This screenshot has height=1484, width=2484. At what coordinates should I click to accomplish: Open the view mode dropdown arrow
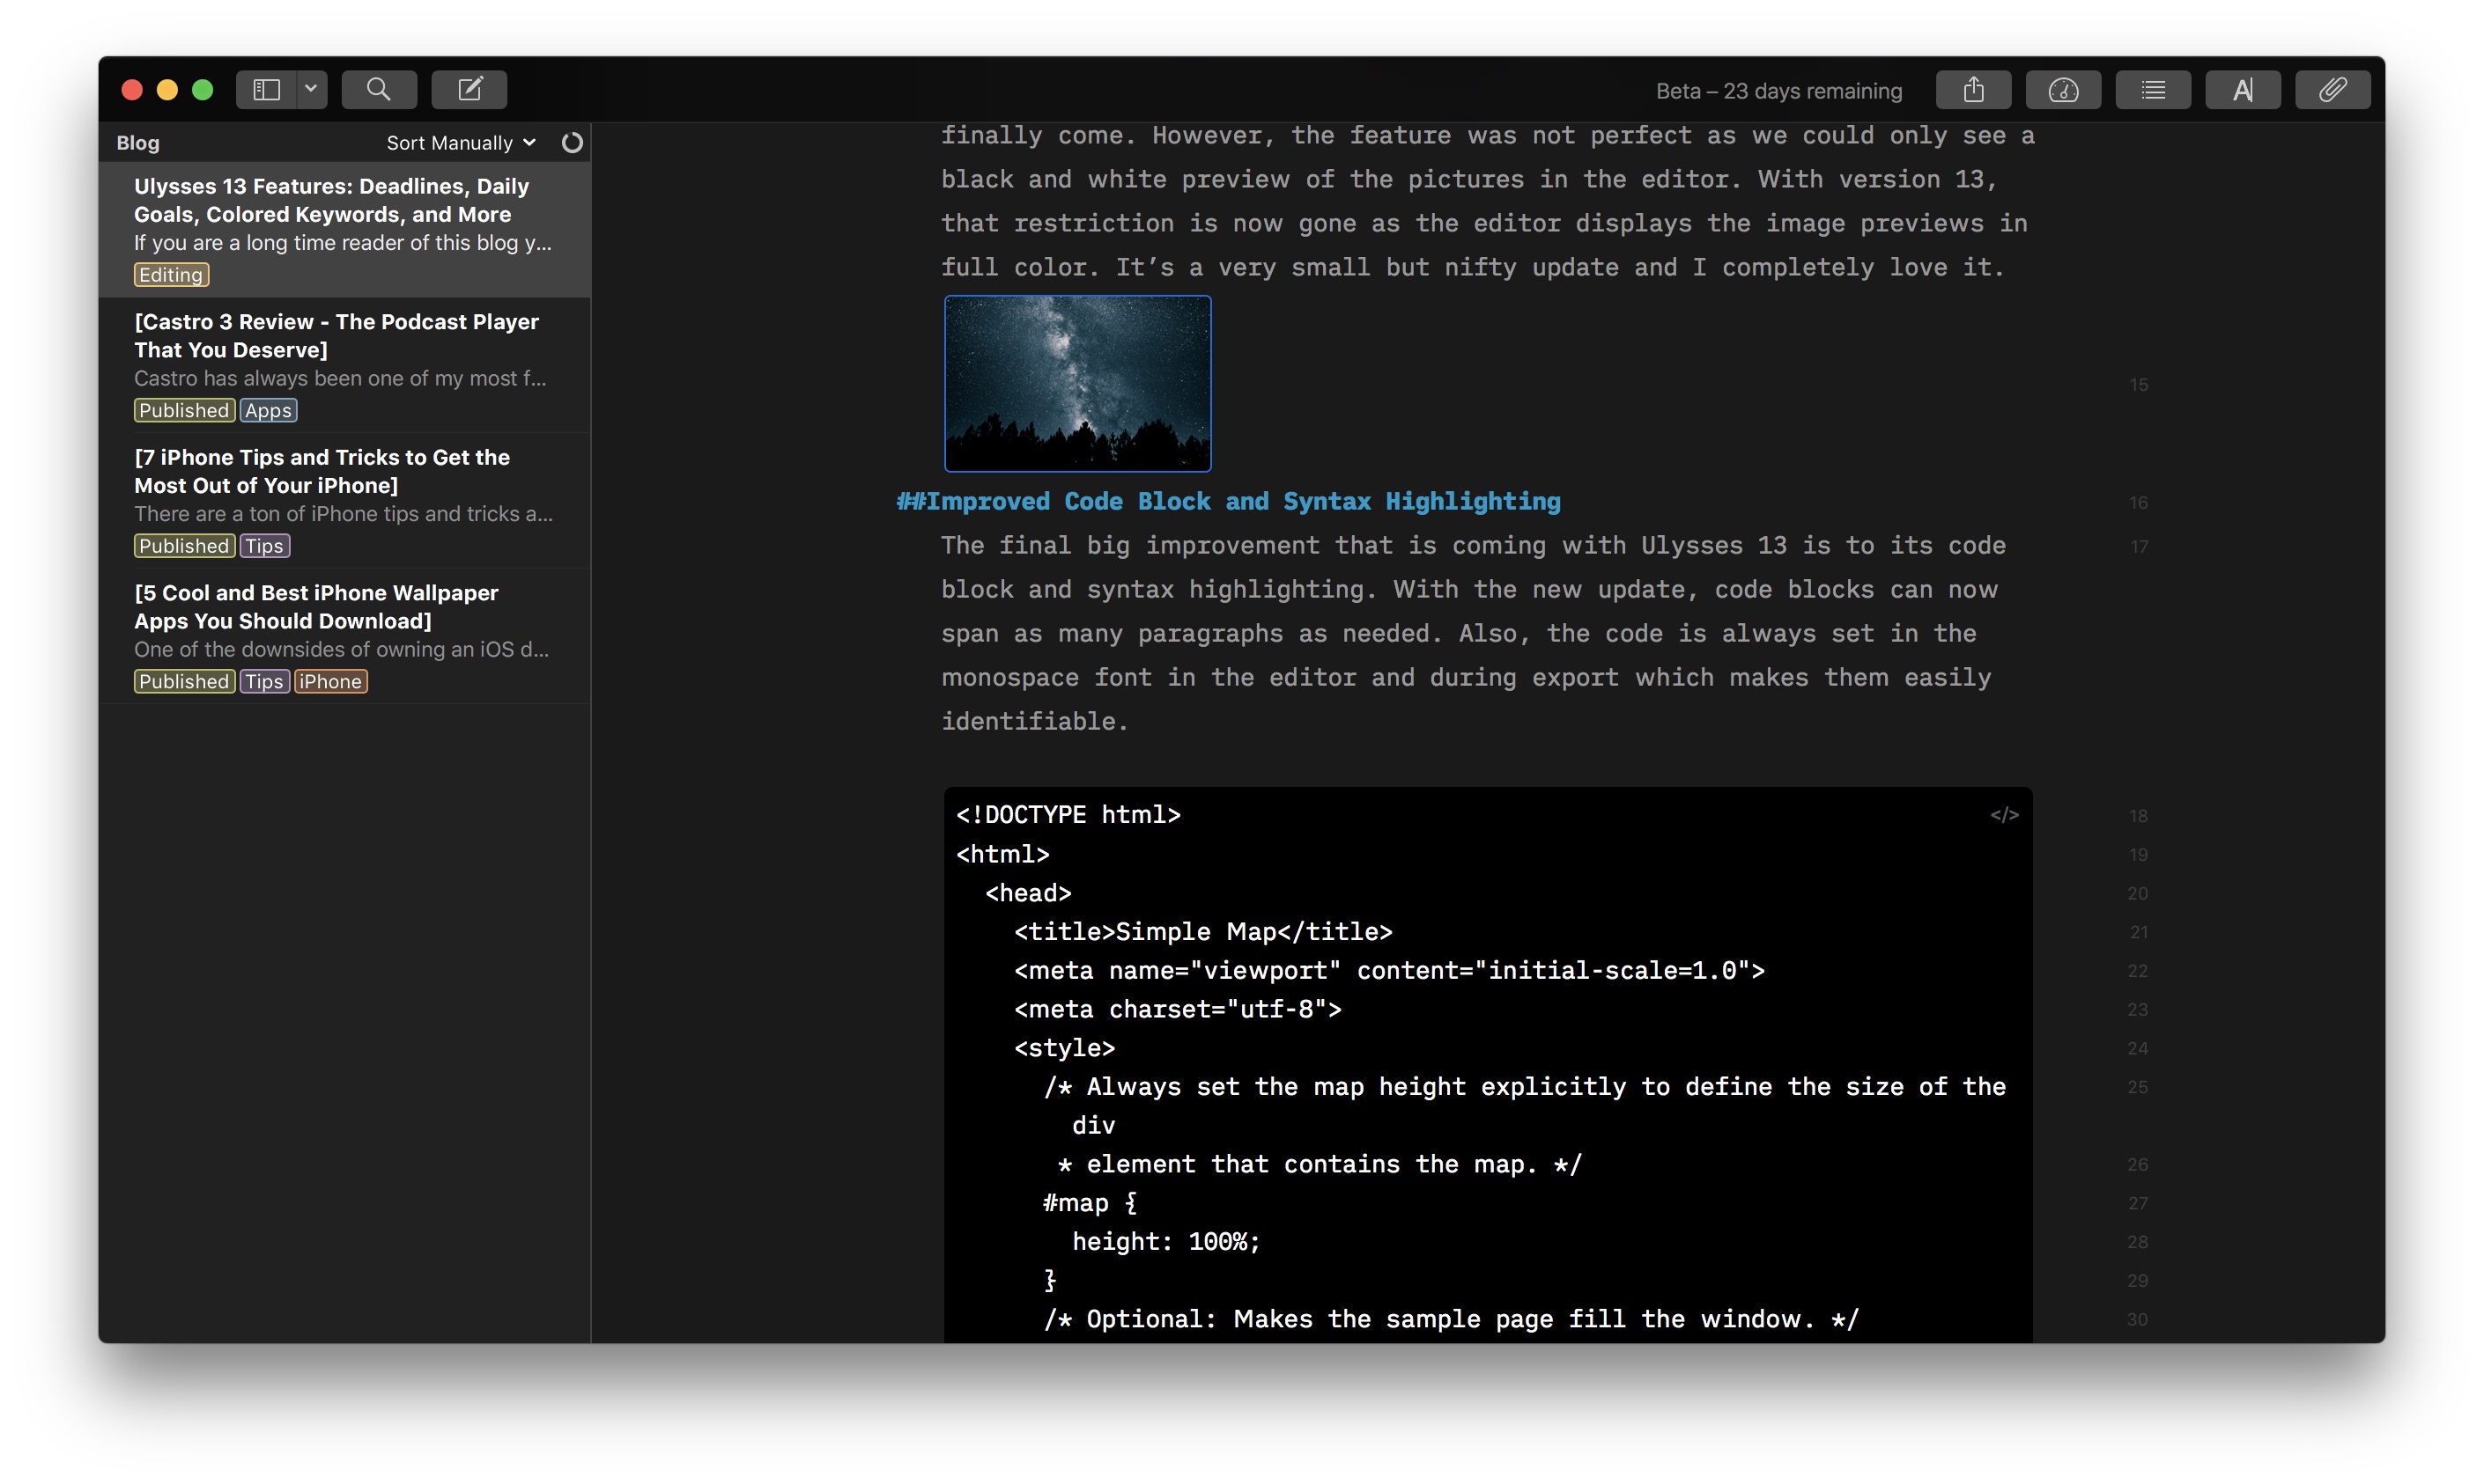point(311,90)
